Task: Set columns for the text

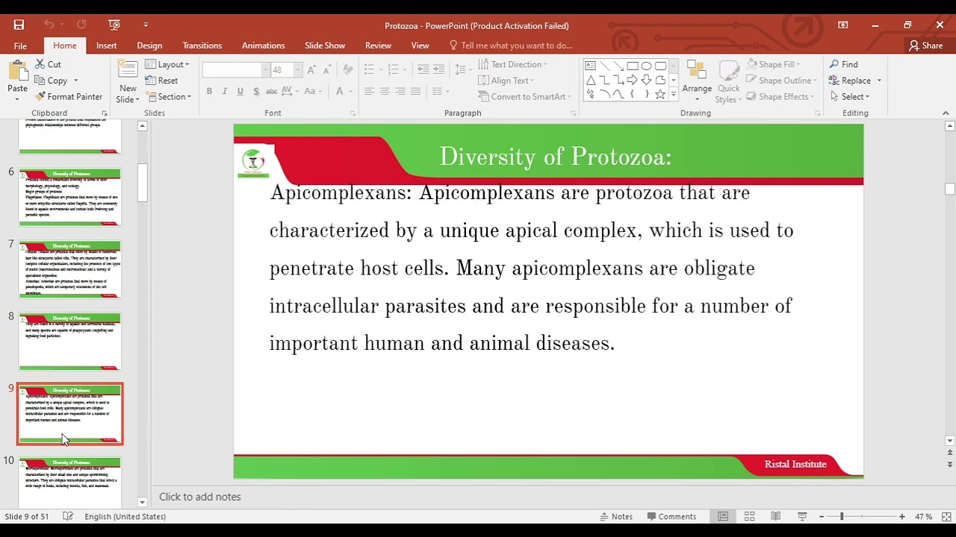Action: [439, 91]
